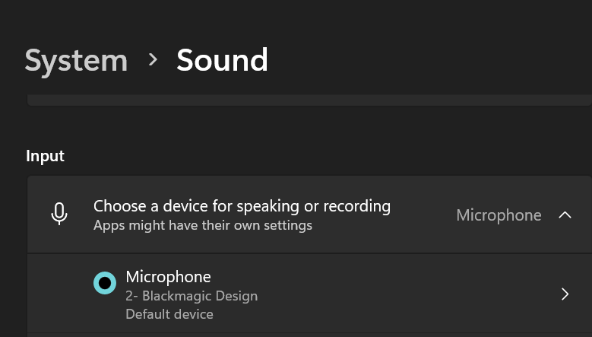The width and height of the screenshot is (592, 337).
Task: Click the upward caret next to Microphone value
Action: [565, 215]
